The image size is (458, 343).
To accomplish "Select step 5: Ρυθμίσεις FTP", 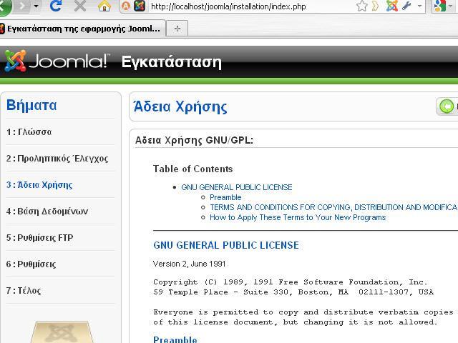I will 40,238.
